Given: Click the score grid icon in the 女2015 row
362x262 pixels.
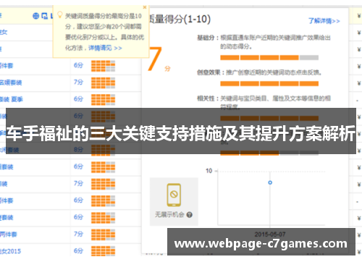Looking at the screenshot, I should click(x=103, y=251).
